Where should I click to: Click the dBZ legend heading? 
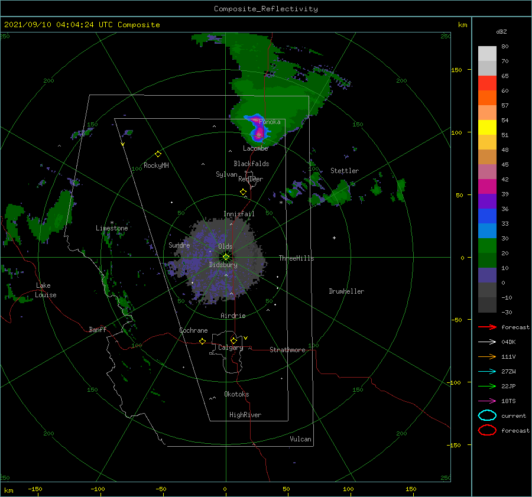pos(501,32)
